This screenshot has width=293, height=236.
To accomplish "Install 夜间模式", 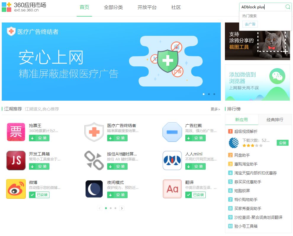I will tap(117, 195).
